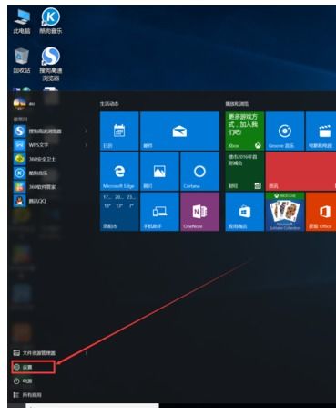Screen dimensions: 336x408
Task: Open the Cortana tile
Action: click(x=199, y=172)
